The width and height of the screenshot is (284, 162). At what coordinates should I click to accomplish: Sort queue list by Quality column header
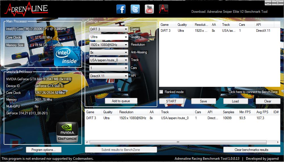[184, 25]
